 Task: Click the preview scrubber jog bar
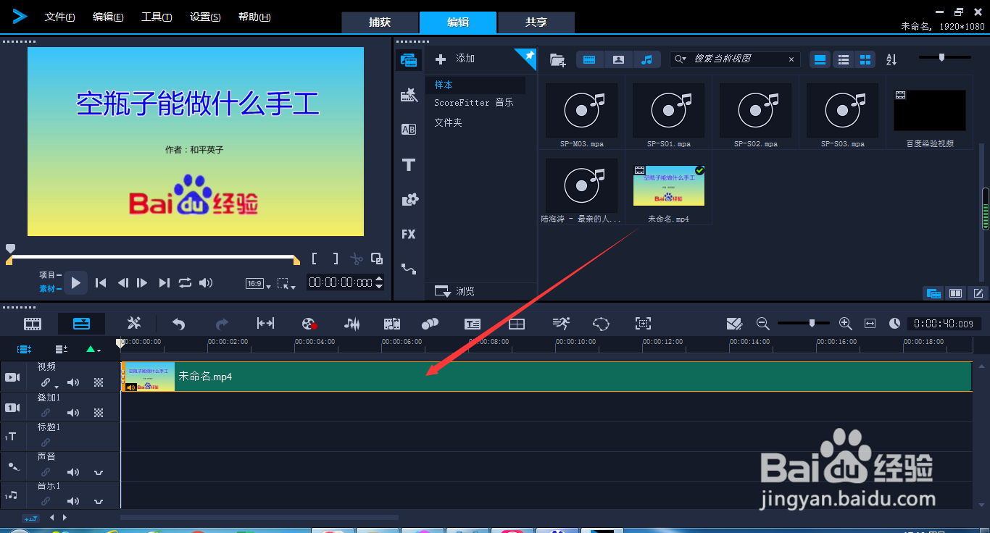[x=153, y=258]
